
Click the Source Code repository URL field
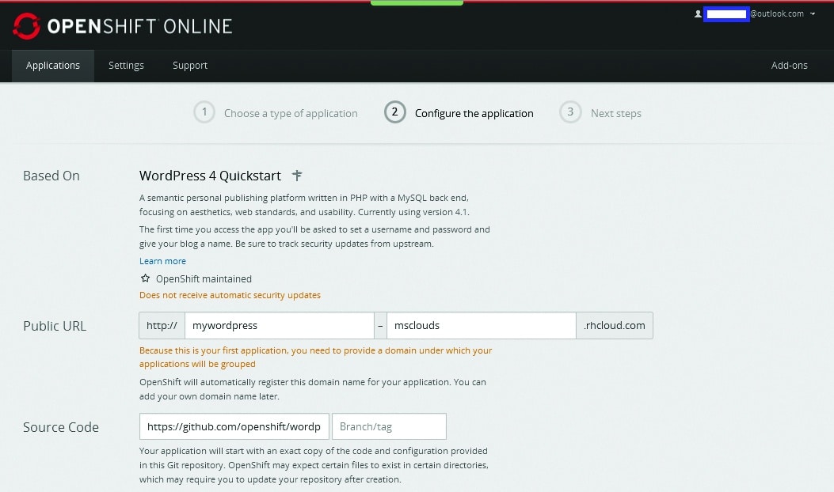[x=234, y=426]
